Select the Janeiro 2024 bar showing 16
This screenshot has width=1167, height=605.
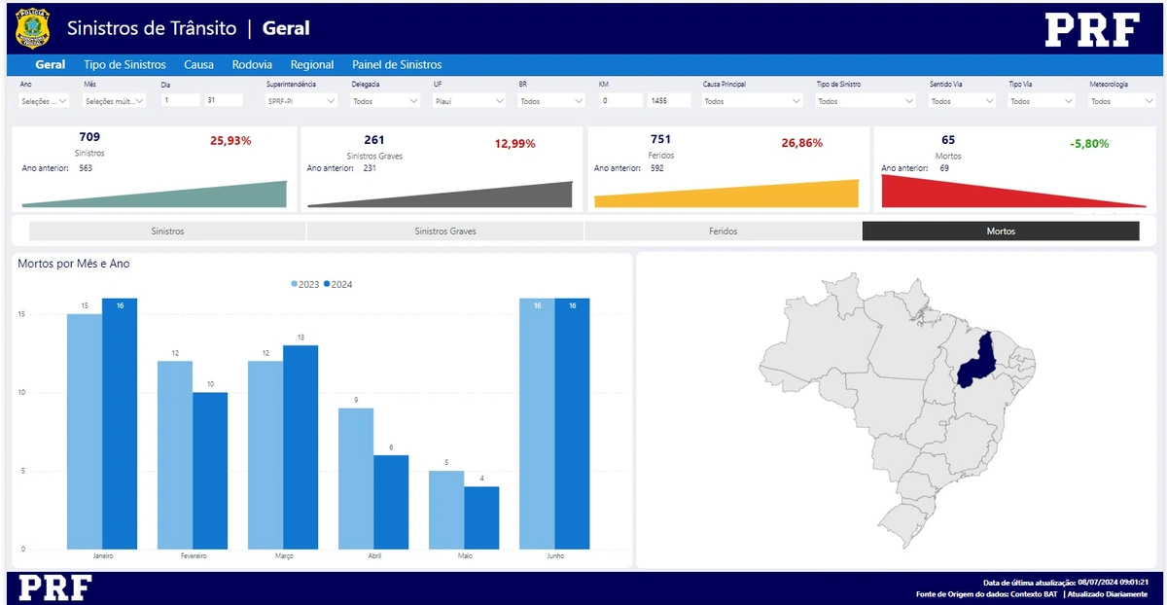pos(120,424)
